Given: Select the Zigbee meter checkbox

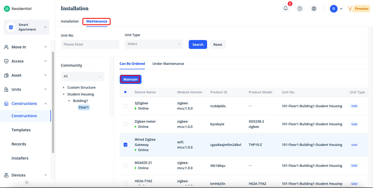Looking at the screenshot, I should tap(125, 124).
